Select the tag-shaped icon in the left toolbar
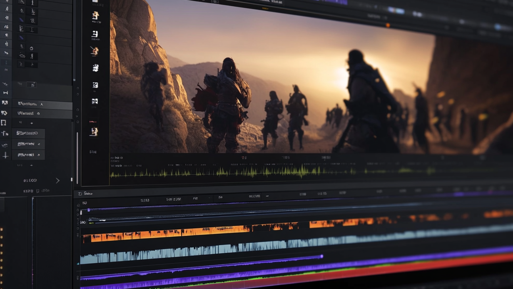This screenshot has width=513, height=289. coord(4,113)
